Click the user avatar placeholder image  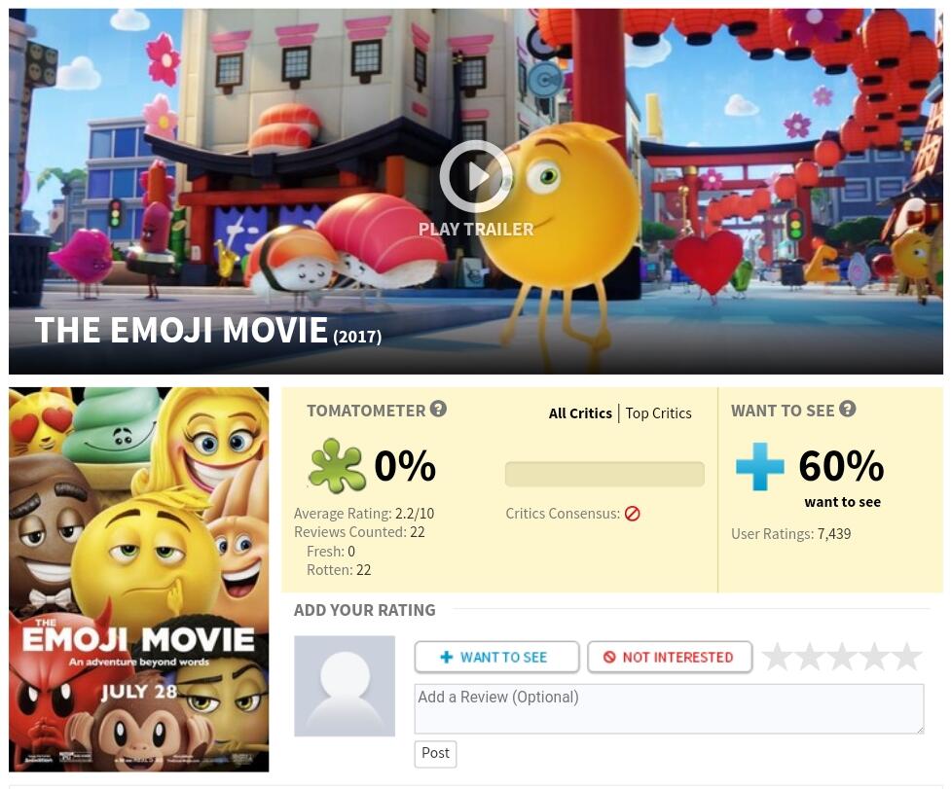(345, 686)
